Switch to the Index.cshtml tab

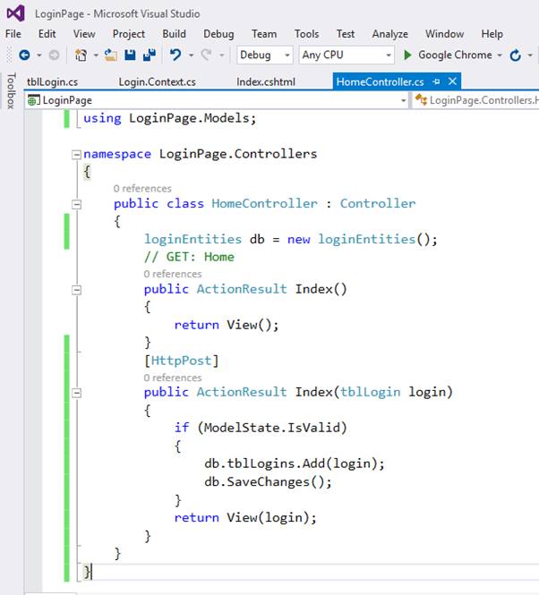point(266,82)
